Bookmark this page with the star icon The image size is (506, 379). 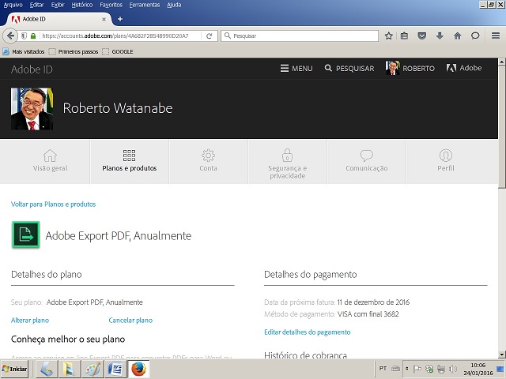pos(388,36)
